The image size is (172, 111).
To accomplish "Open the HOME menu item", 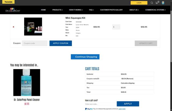I will pos(43,10).
